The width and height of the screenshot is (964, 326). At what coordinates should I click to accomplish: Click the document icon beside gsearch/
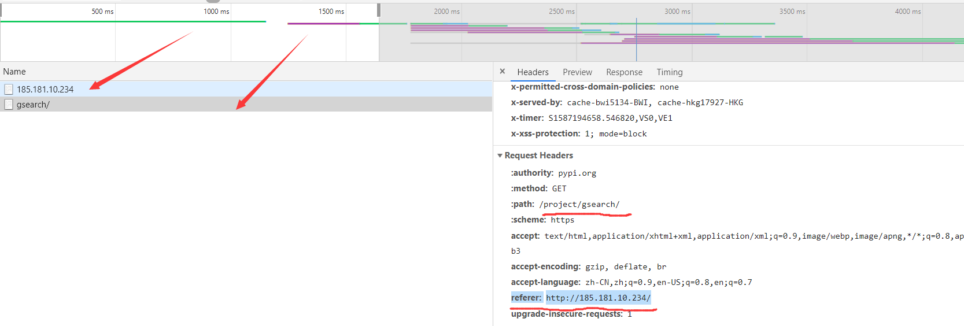9,105
